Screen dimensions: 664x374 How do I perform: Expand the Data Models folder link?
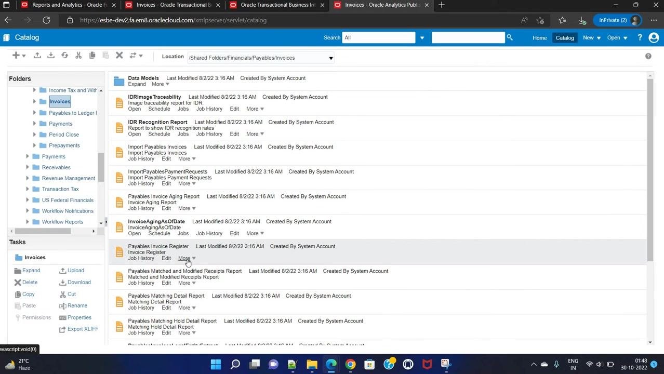137,84
